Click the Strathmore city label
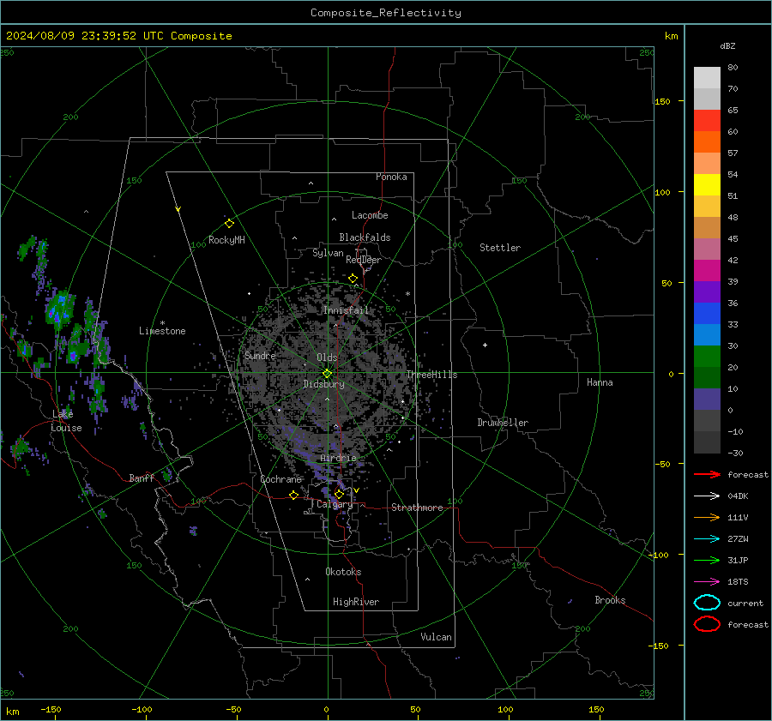The height and width of the screenshot is (721, 772). [x=417, y=508]
